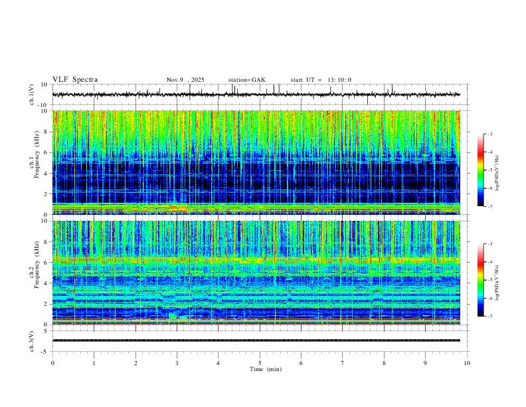Click ch.2 color bar label 'log(PSD)(V²/Hz)'
Screen dimensions: 526x407
pyautogui.click(x=497, y=283)
